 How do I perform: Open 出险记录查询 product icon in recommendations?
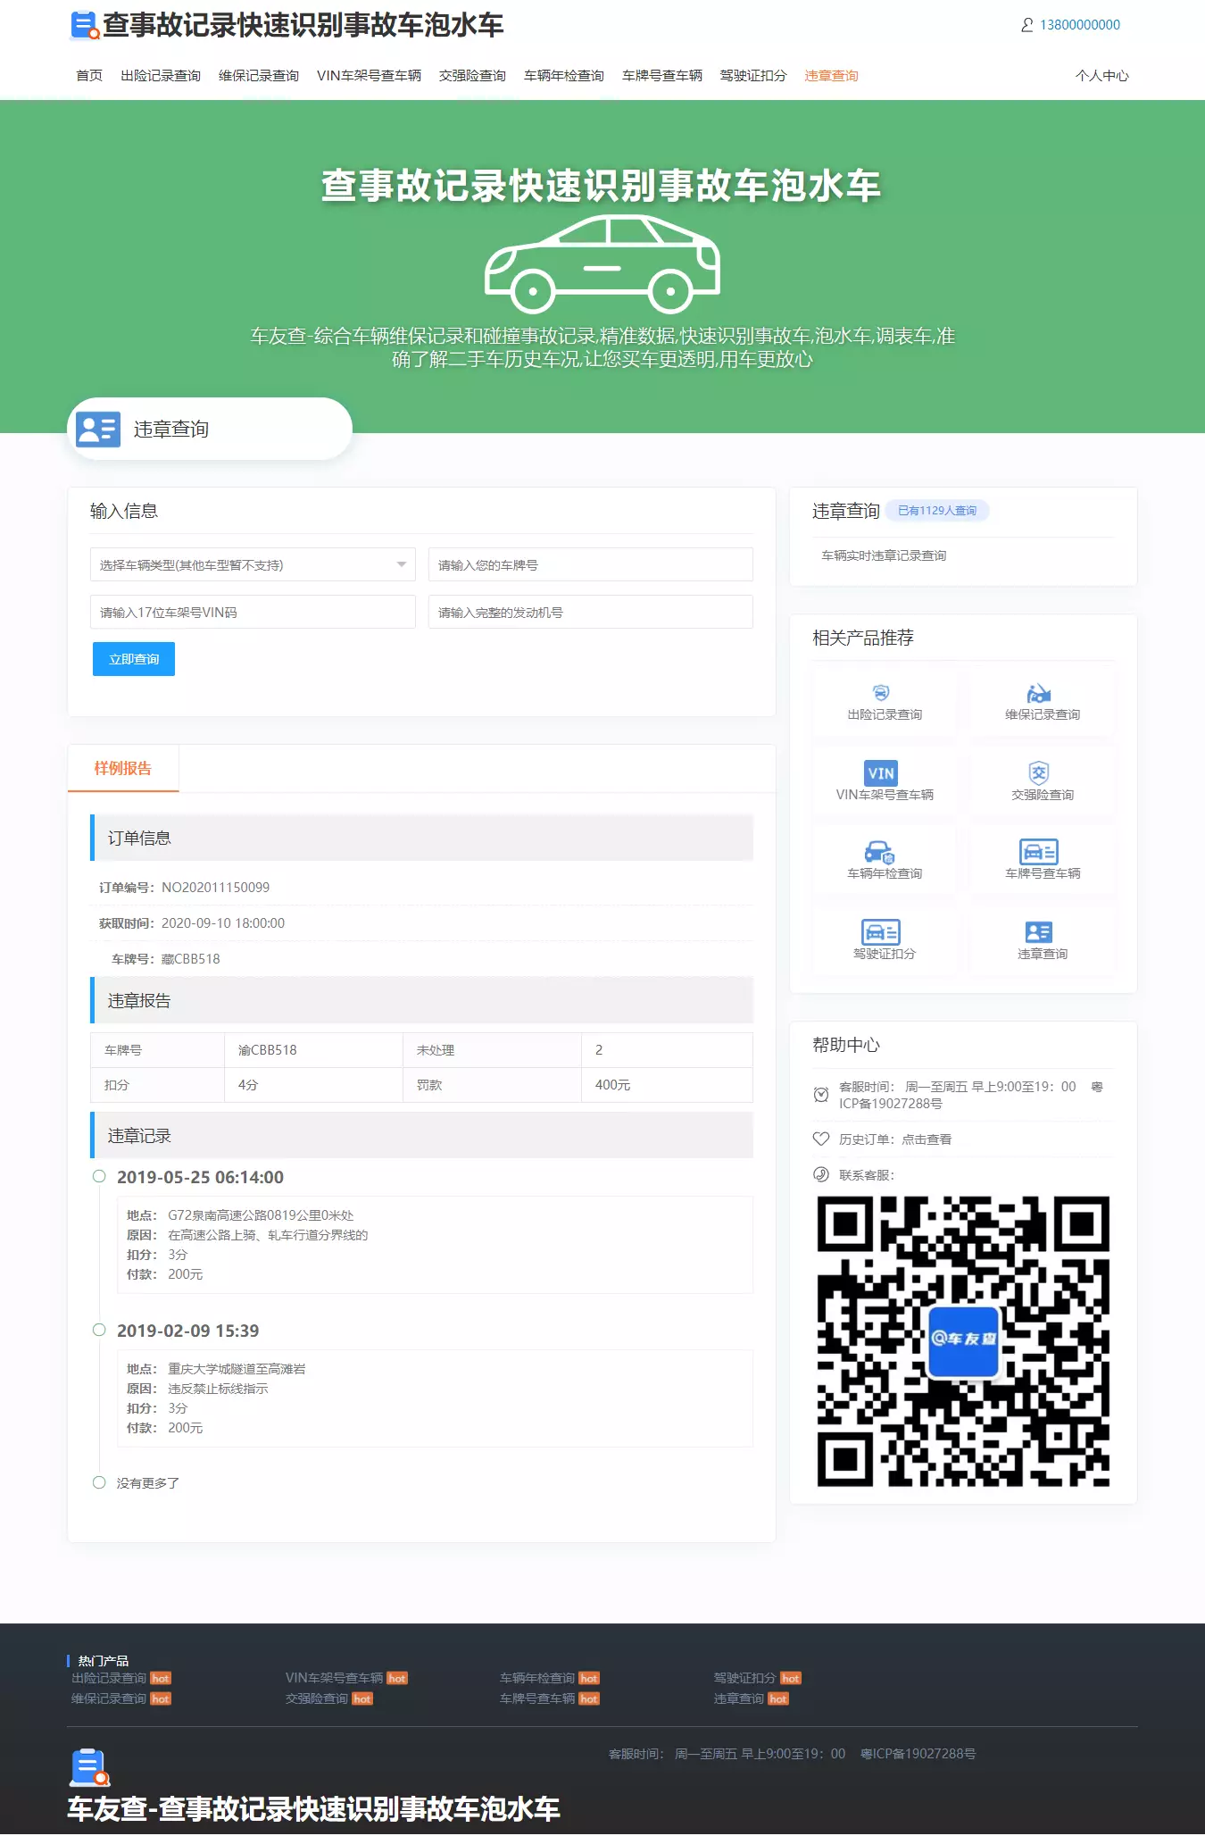pos(881,693)
